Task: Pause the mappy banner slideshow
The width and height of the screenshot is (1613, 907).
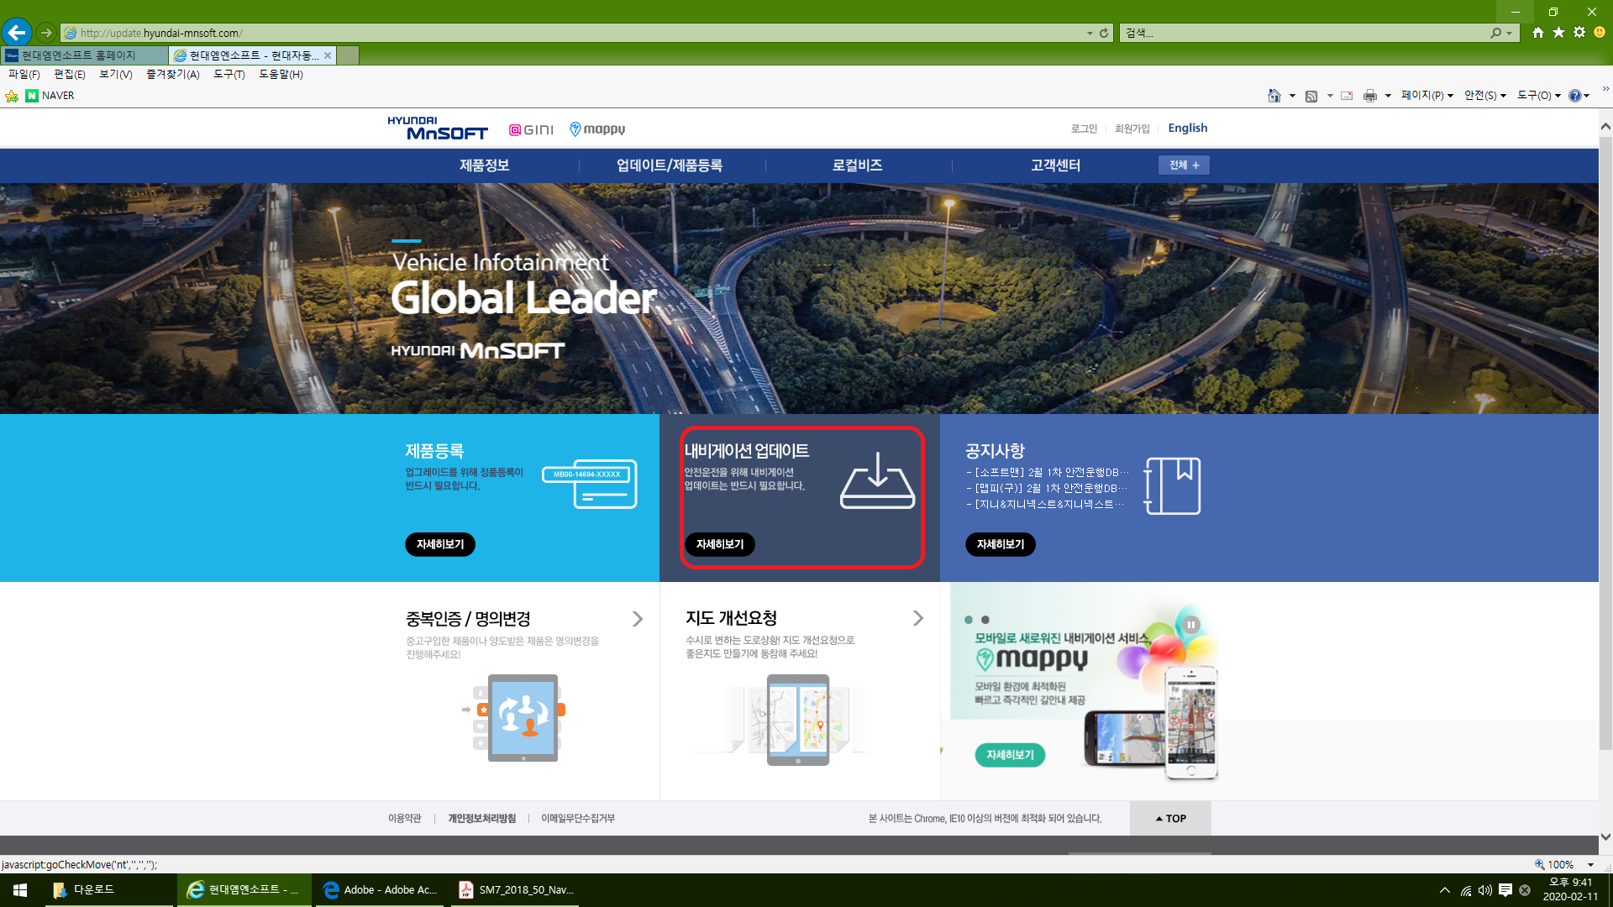Action: point(1190,625)
